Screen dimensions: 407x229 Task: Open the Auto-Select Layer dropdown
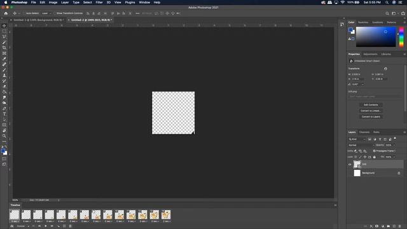pyautogui.click(x=46, y=13)
